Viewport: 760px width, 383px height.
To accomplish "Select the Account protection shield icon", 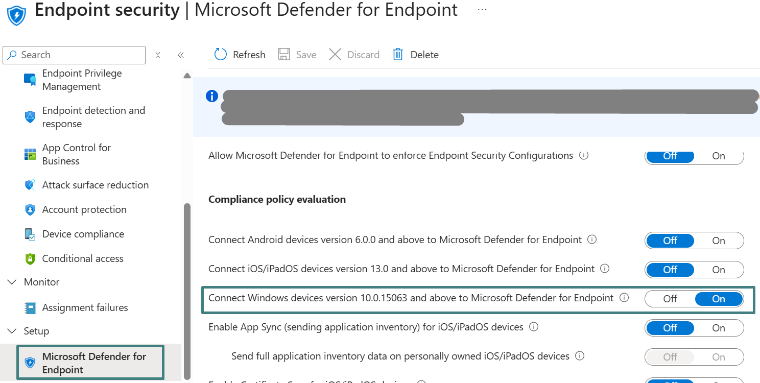I will pyautogui.click(x=30, y=210).
